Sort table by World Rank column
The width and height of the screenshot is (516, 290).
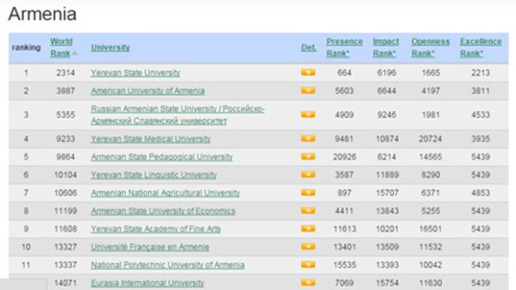point(61,48)
